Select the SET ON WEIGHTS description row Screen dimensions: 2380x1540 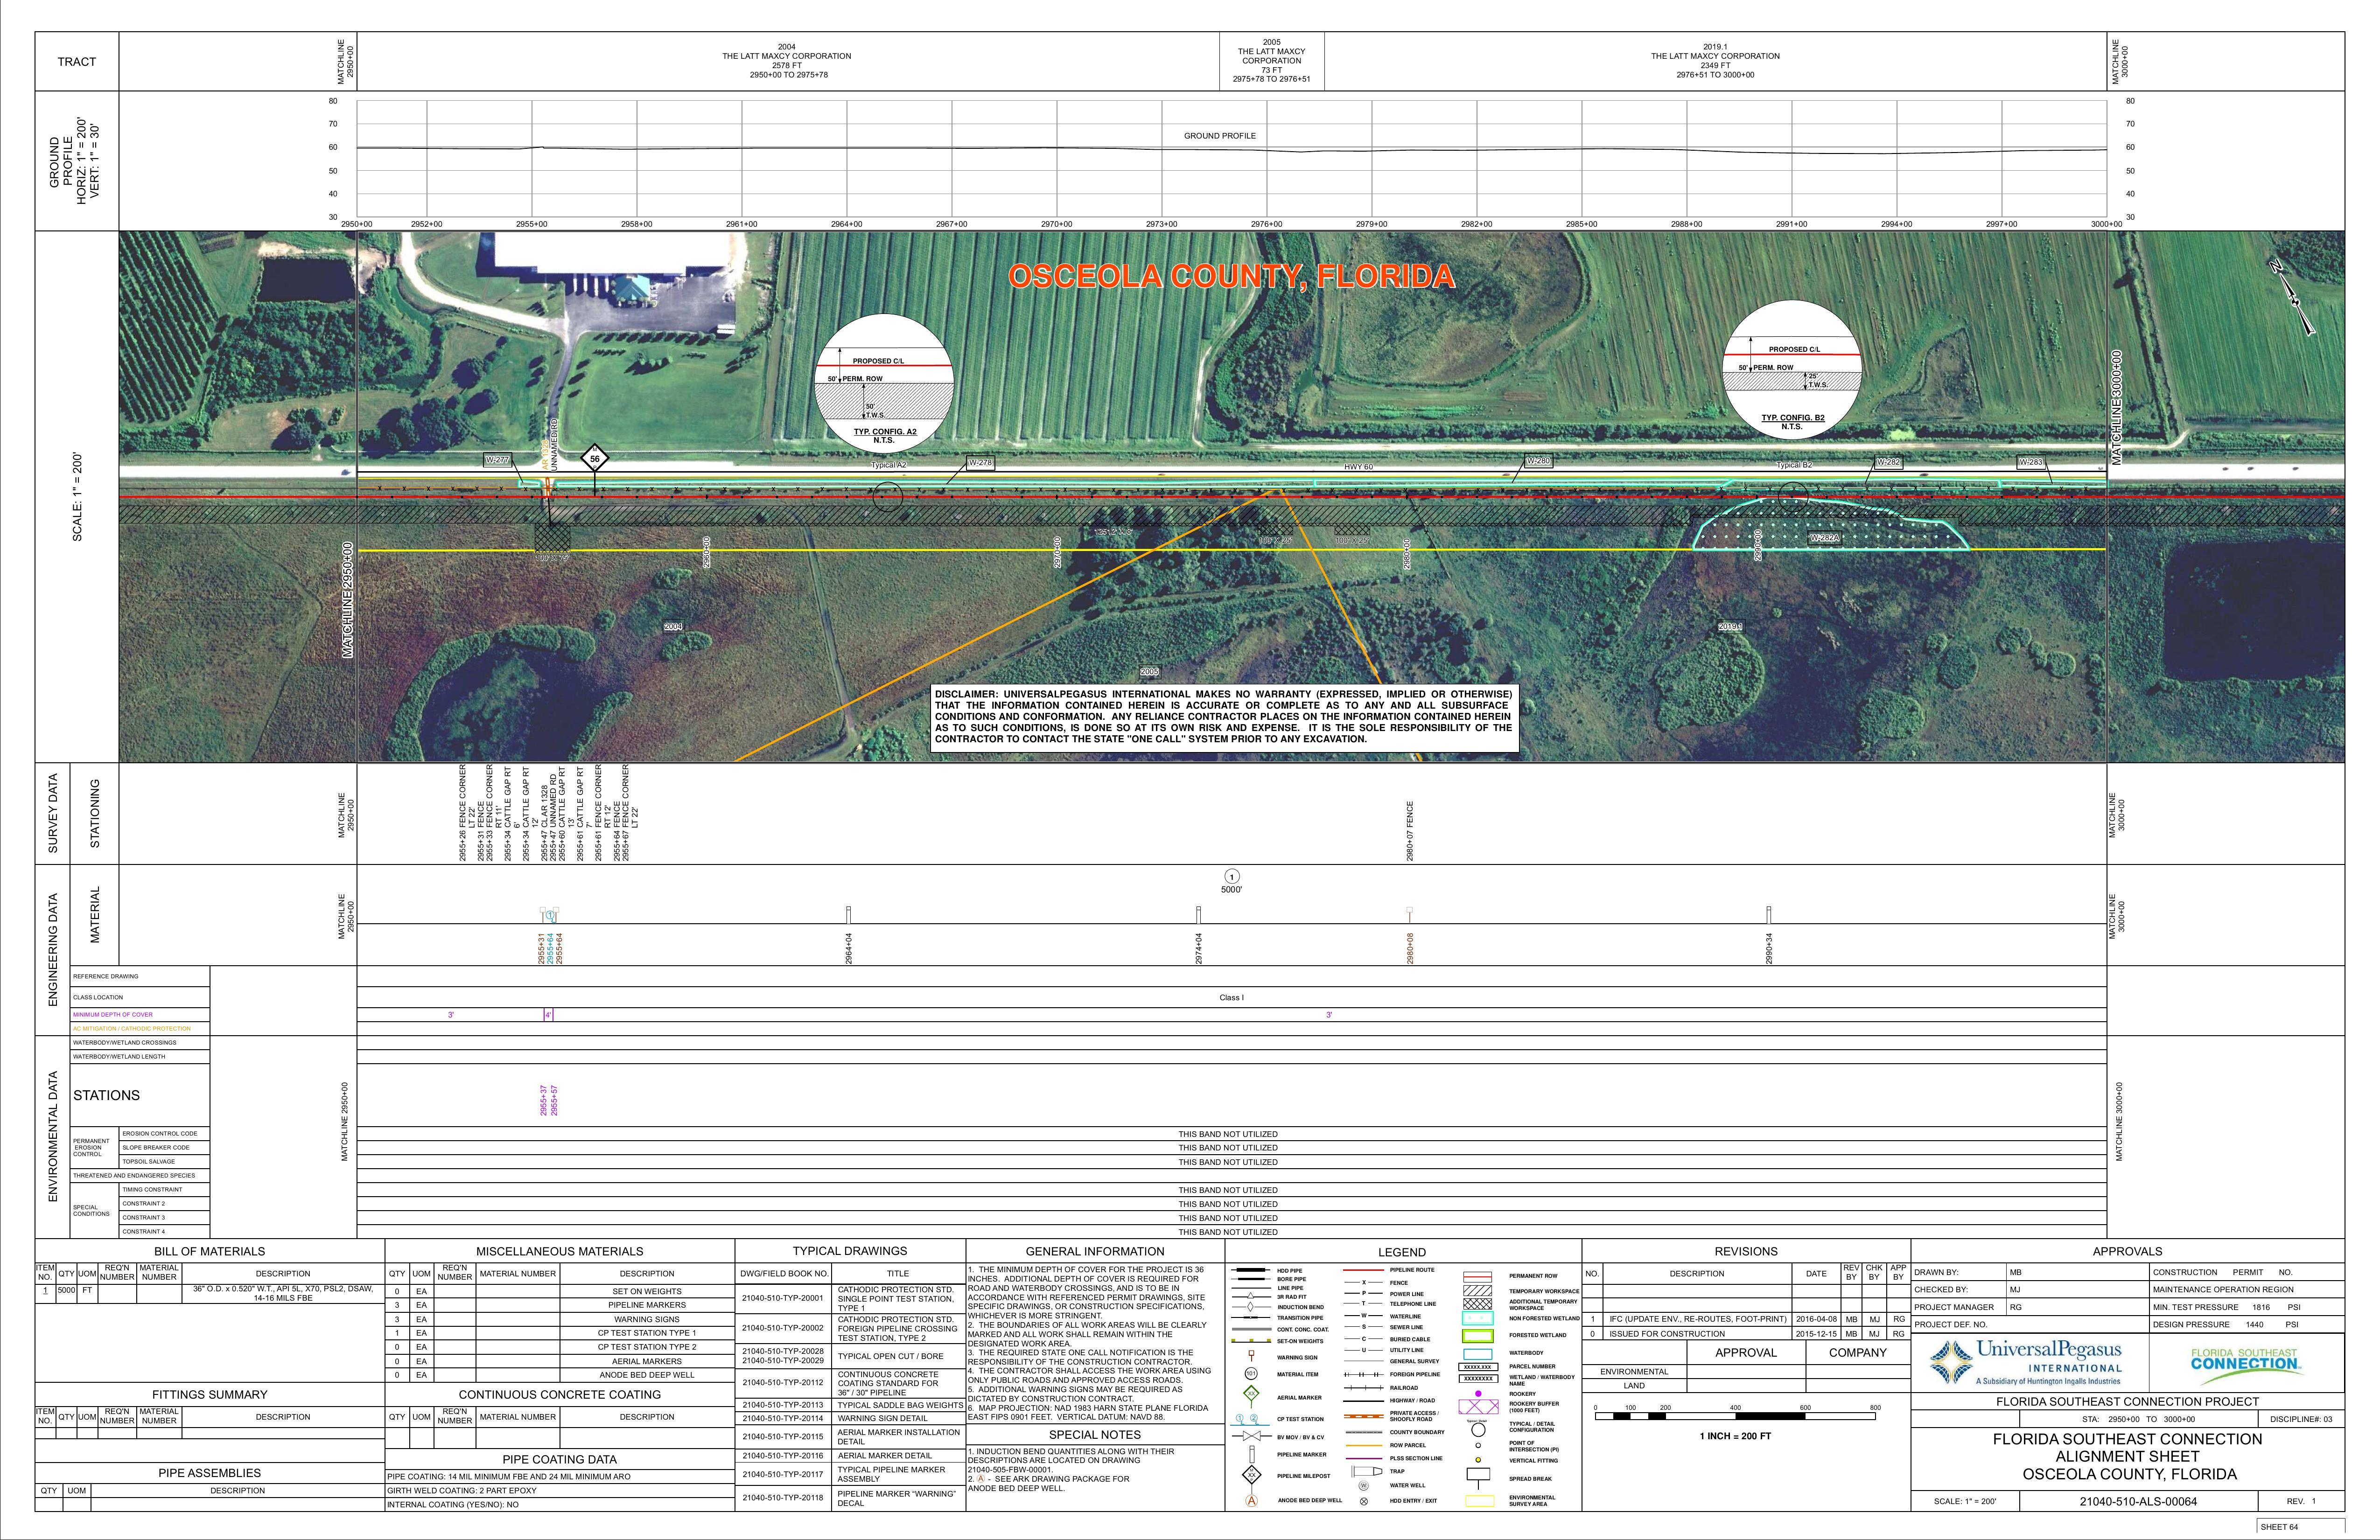pos(560,1291)
